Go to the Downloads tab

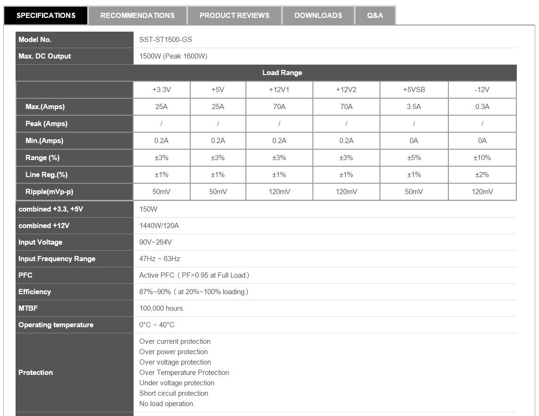click(318, 16)
